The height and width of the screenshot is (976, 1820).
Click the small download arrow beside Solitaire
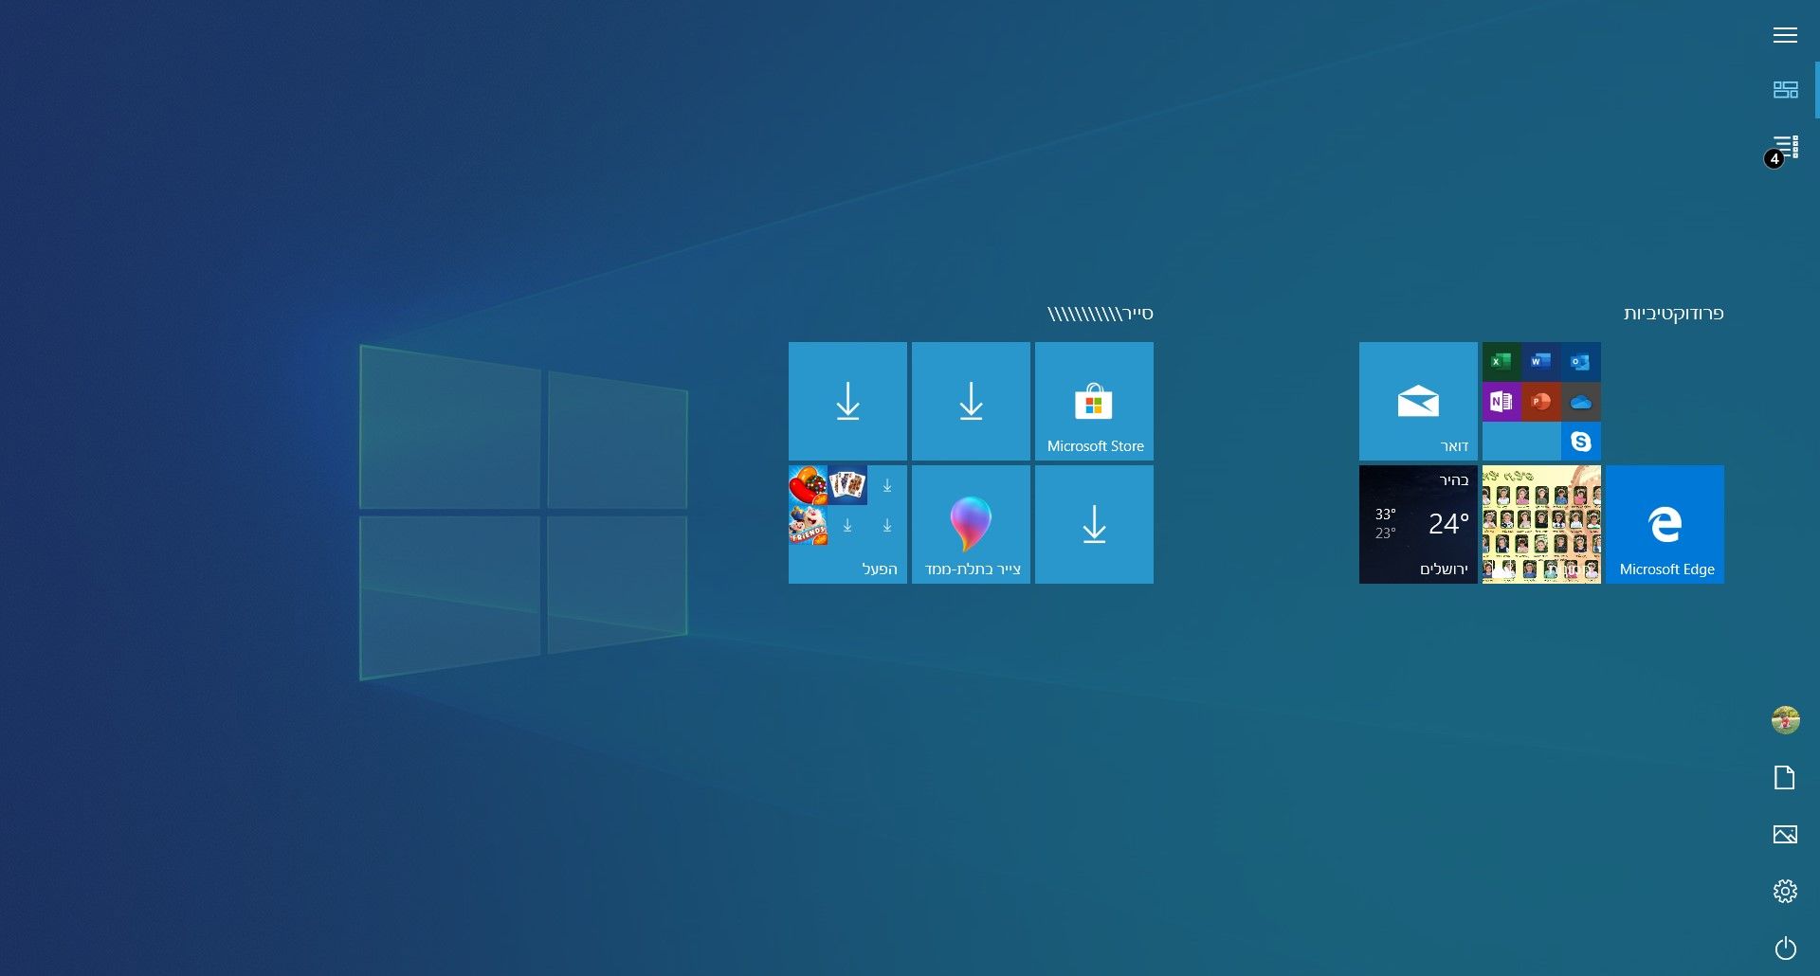pos(887,485)
